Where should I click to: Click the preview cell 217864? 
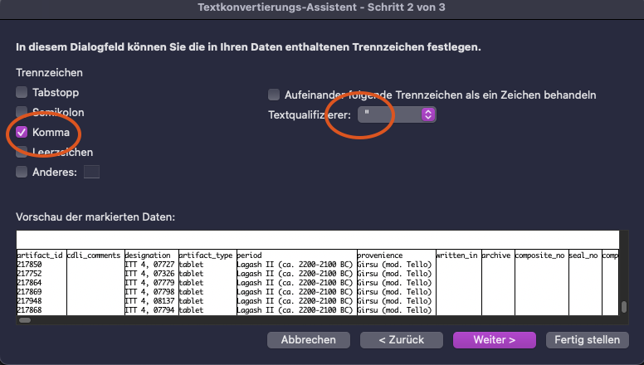[x=29, y=283]
